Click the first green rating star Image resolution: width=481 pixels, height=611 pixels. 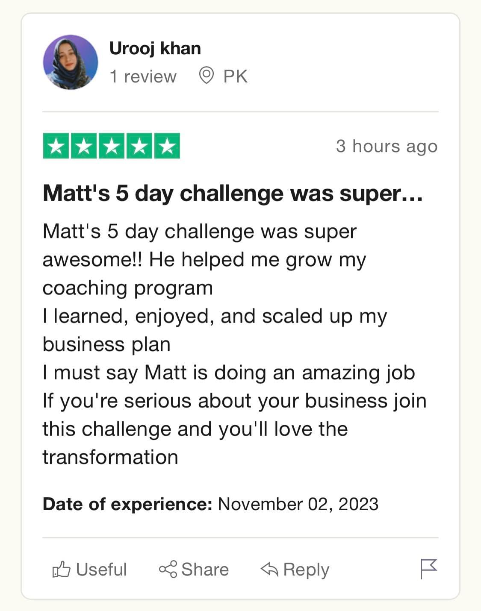click(x=56, y=146)
